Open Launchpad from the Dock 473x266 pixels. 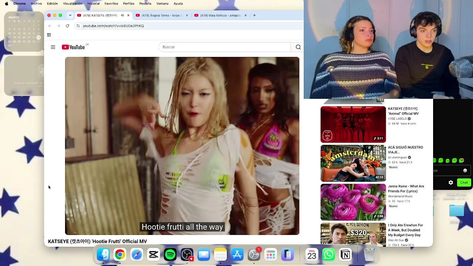(271, 255)
